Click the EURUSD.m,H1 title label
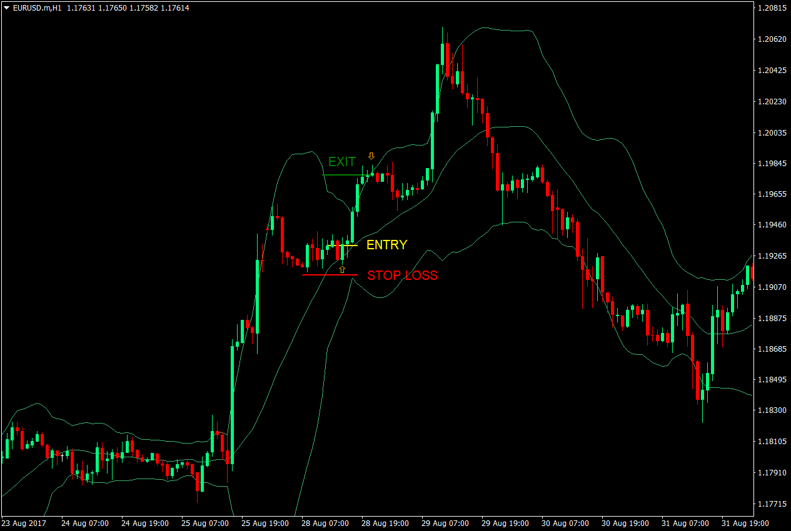Viewport: 791px width, 531px height. [38, 7]
